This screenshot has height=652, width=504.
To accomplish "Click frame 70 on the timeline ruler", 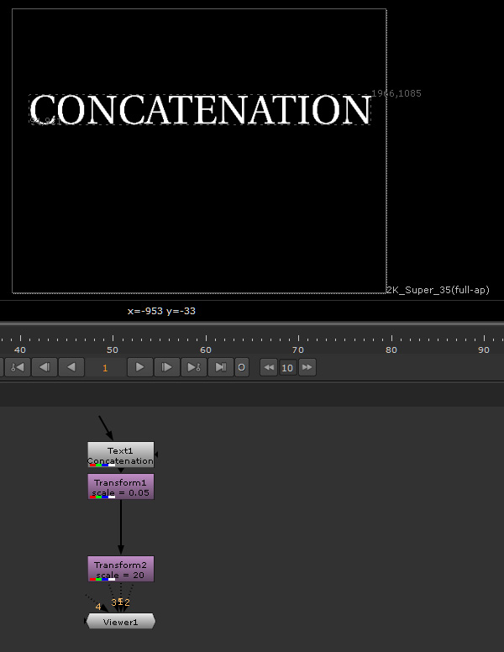I will point(298,350).
